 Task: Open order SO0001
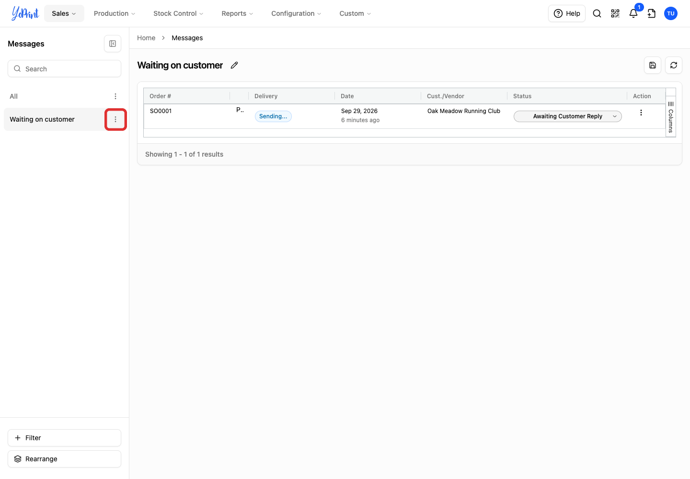click(161, 111)
